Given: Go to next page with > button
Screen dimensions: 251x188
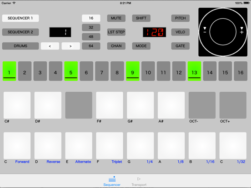Looking at the screenshot, I should coord(71,46).
